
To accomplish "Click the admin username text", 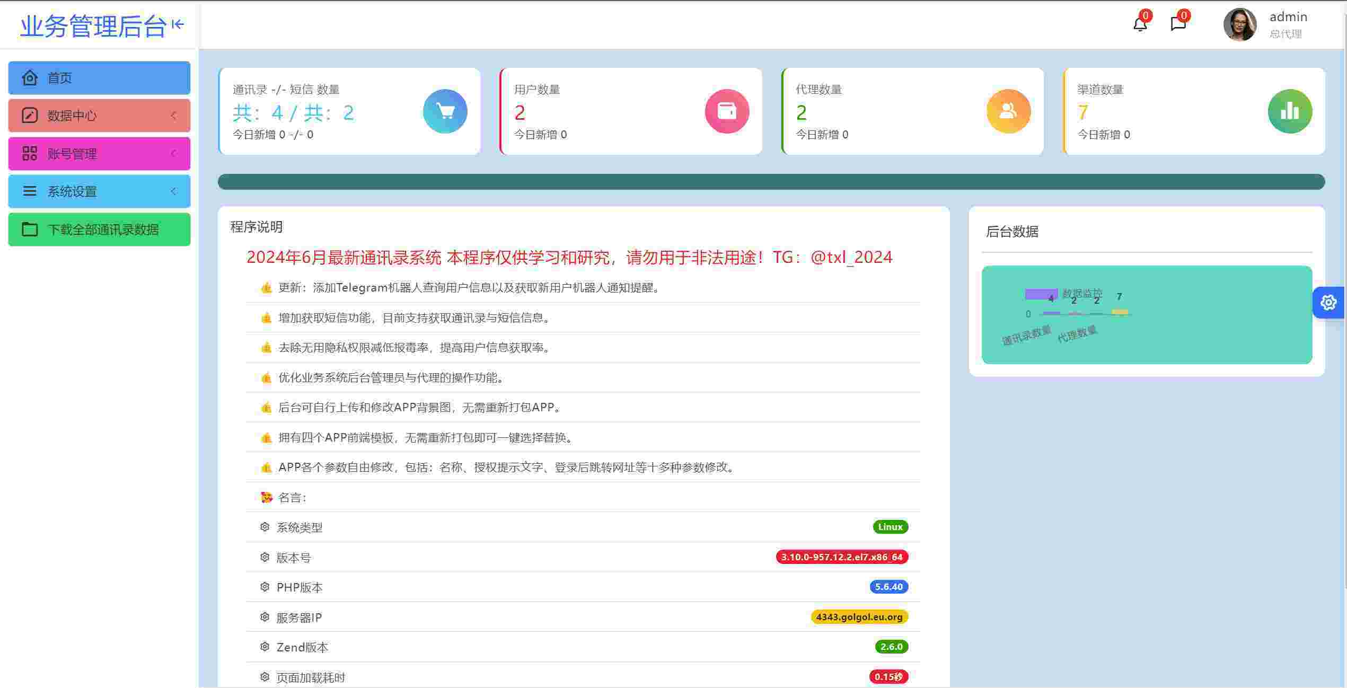I will point(1288,17).
